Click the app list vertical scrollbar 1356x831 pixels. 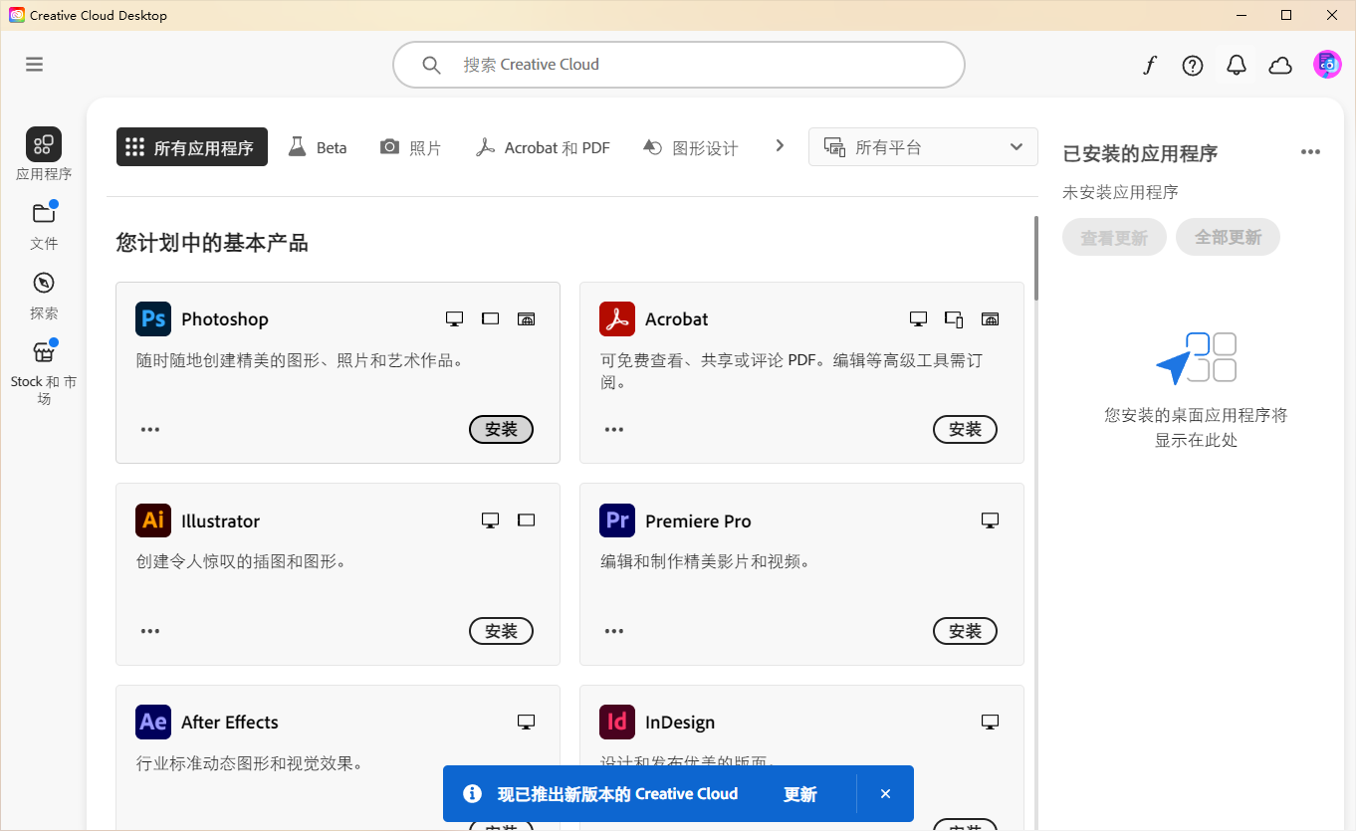(1035, 259)
